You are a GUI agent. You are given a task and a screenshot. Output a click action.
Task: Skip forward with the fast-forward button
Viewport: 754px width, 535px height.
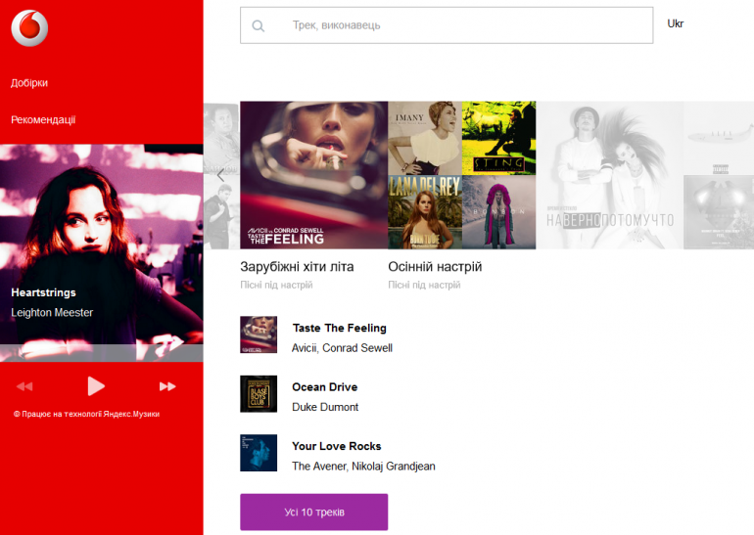point(167,386)
